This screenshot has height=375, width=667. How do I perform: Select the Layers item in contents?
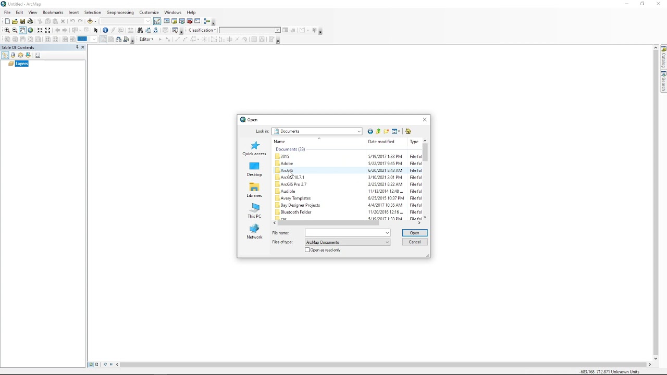21,64
